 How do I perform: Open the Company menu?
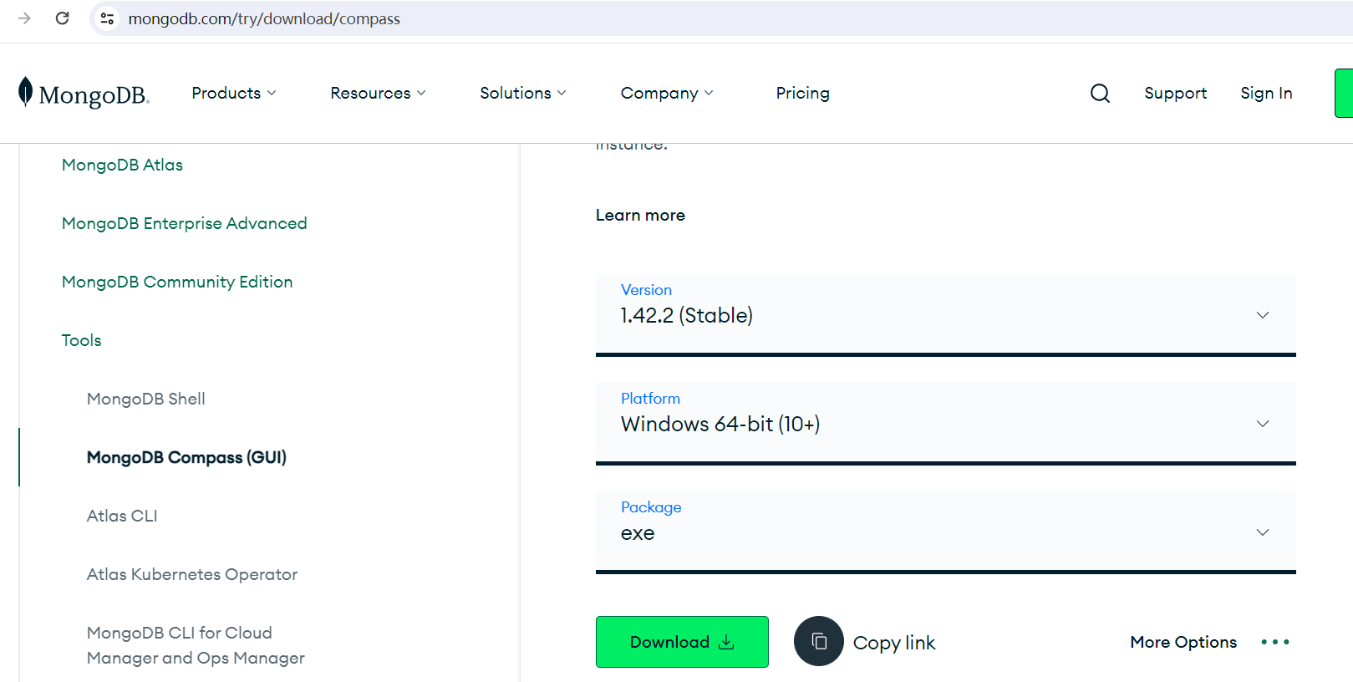coord(667,93)
